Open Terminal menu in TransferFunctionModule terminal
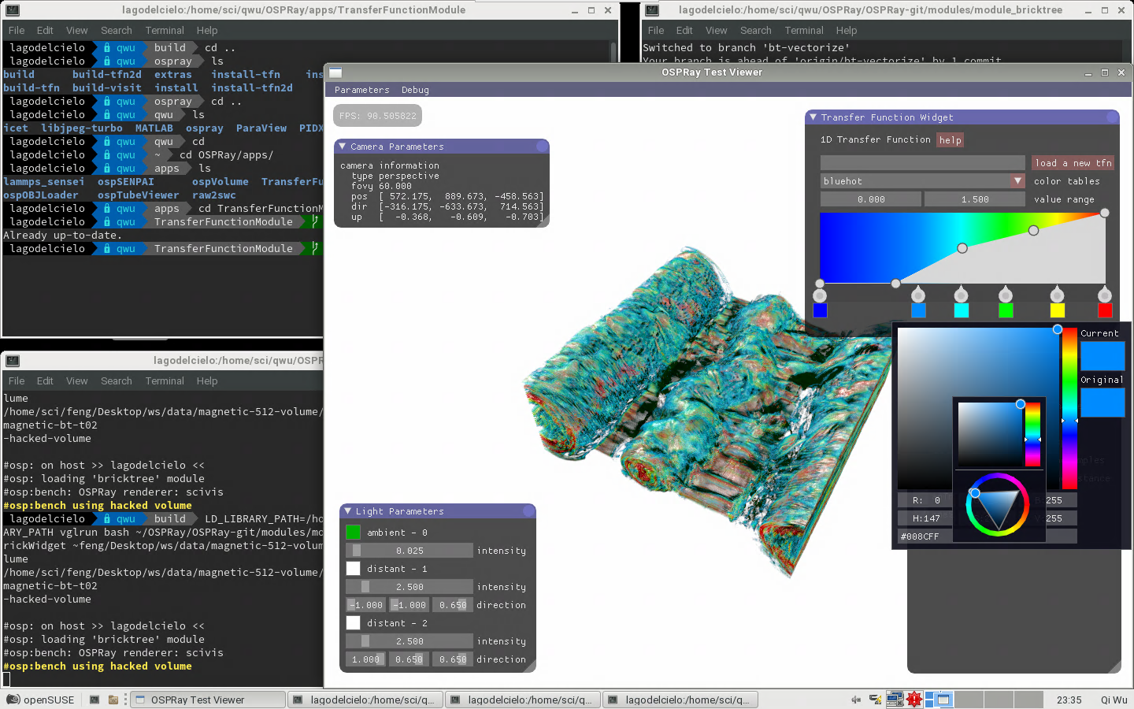Viewport: 1134px width, 709px height. (x=165, y=31)
